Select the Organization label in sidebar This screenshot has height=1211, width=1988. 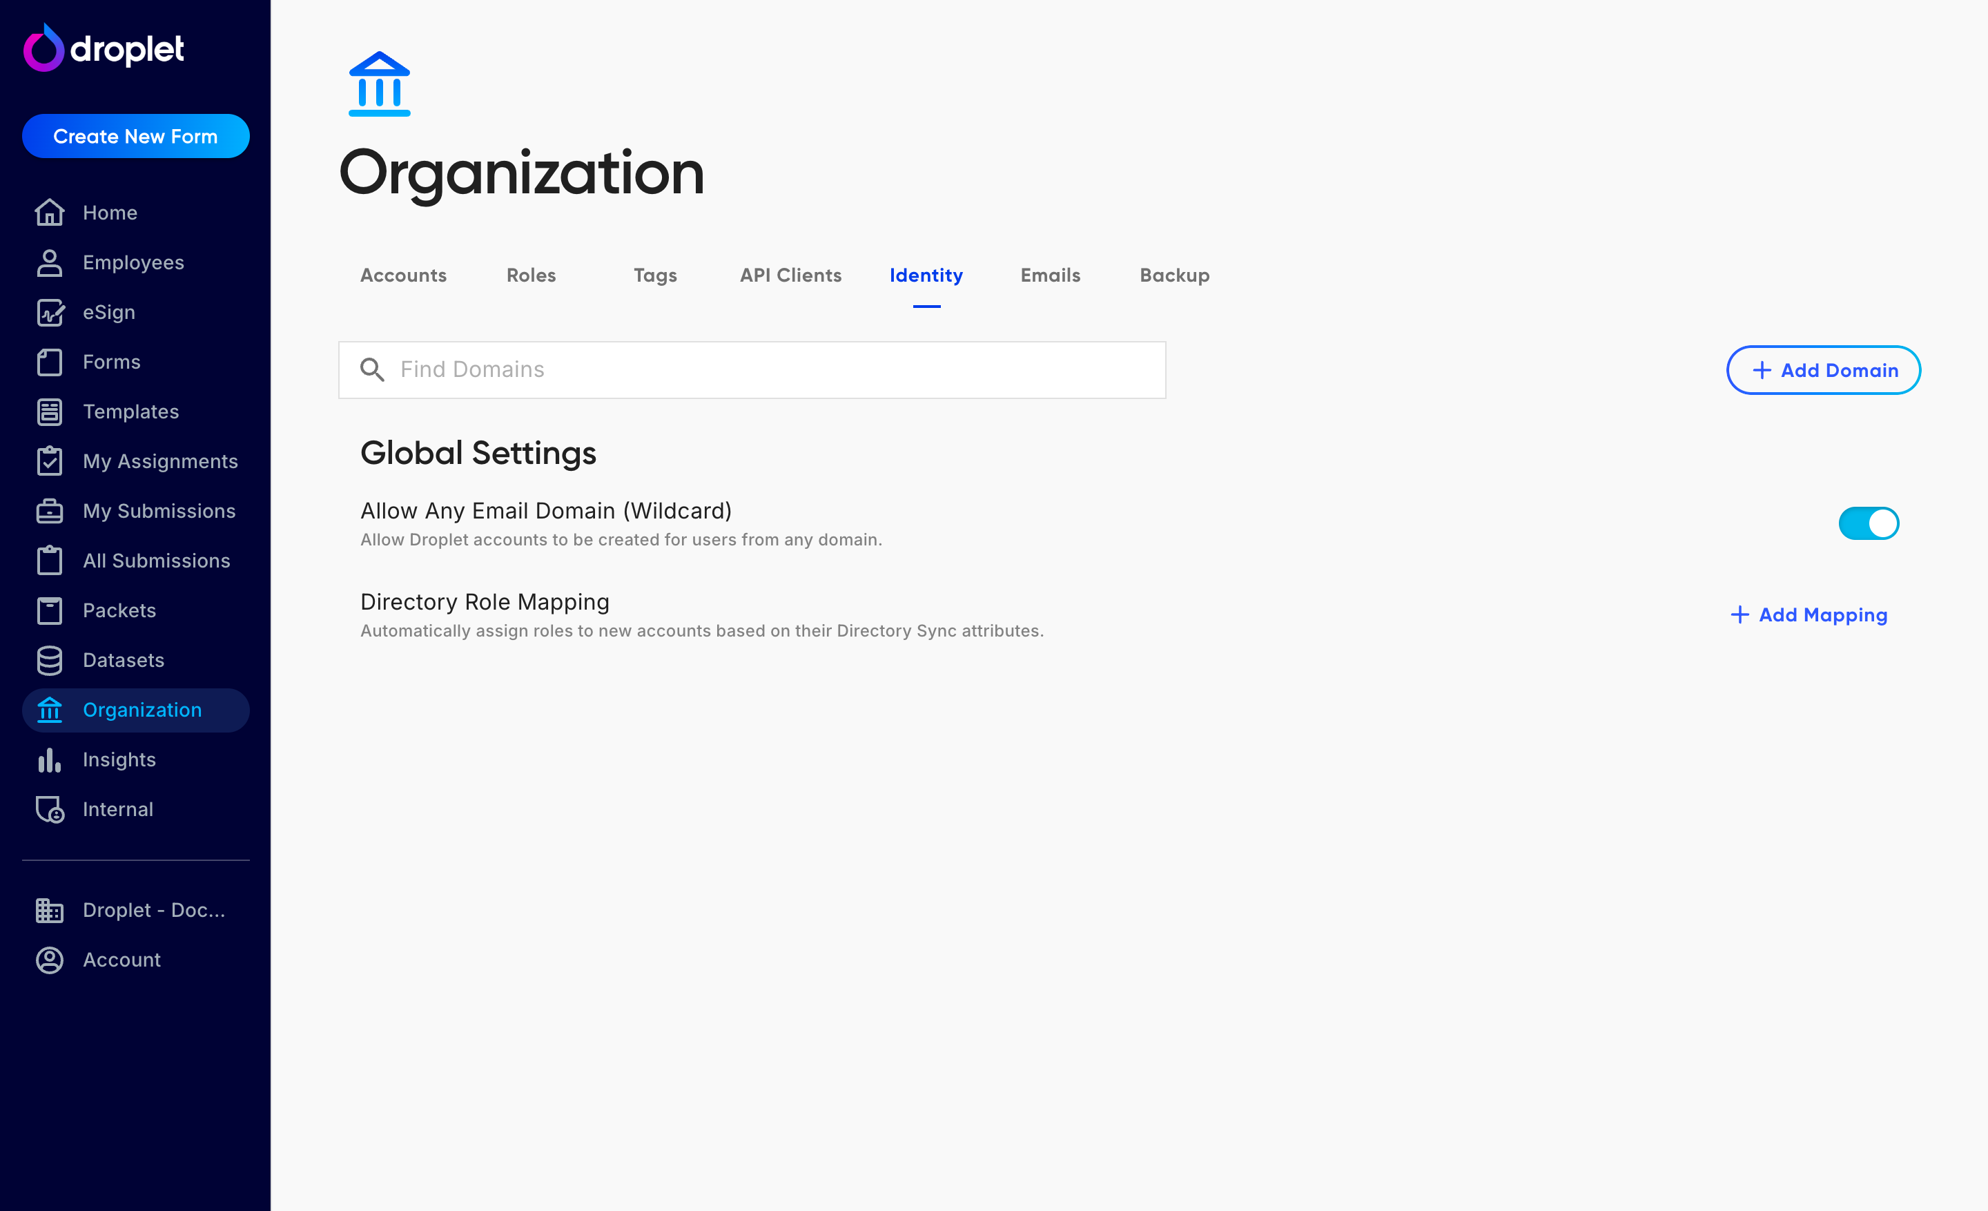142,710
